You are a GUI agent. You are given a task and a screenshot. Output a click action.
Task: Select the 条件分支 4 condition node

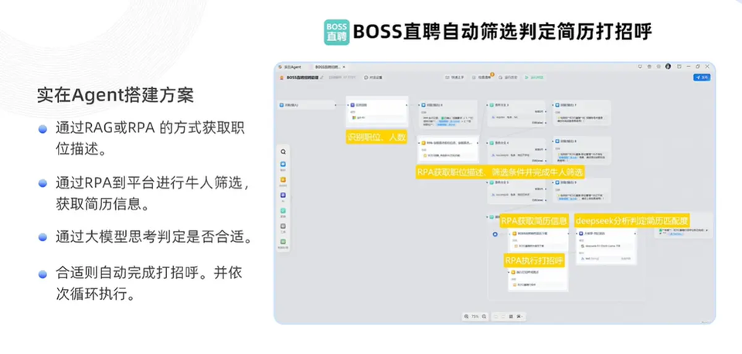[516, 151]
